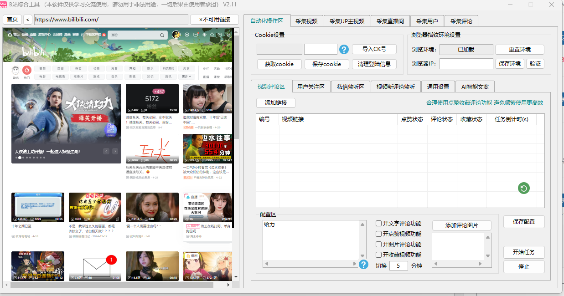Click the 首页 button
Viewport: 564px width, 296px height.
(x=12, y=20)
